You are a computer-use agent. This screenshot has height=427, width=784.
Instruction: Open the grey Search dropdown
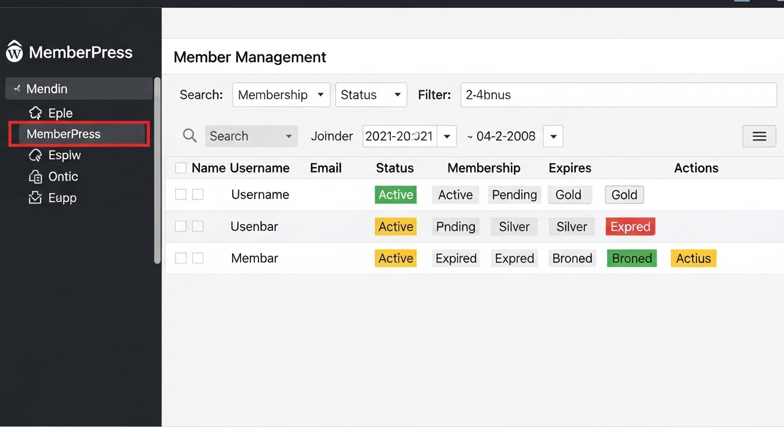click(251, 136)
